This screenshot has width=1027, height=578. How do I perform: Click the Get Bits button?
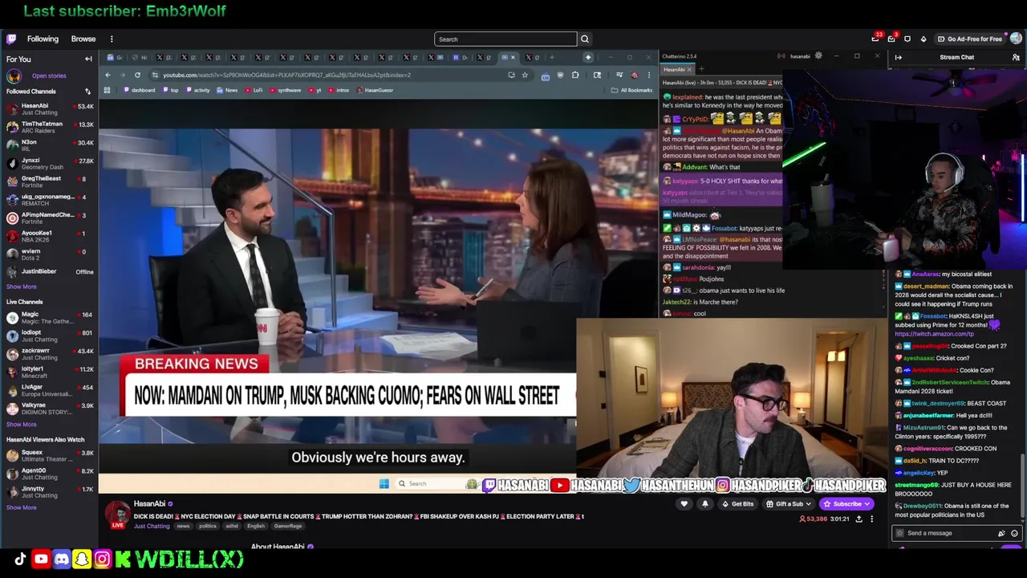(x=737, y=504)
